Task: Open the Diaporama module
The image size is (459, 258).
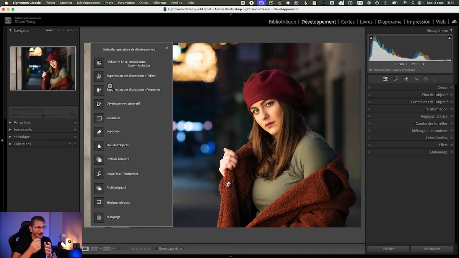Action: pos(389,22)
